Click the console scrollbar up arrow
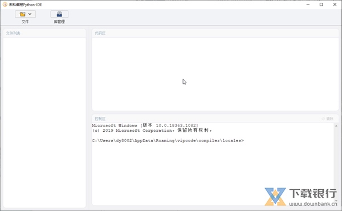Viewport: 342px width, 211px height. tap(336, 126)
